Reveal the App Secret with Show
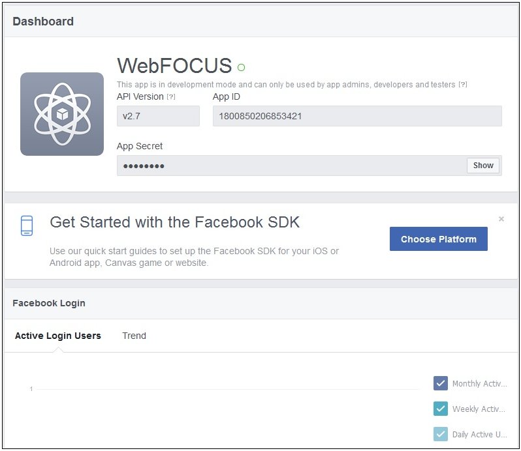 (482, 165)
